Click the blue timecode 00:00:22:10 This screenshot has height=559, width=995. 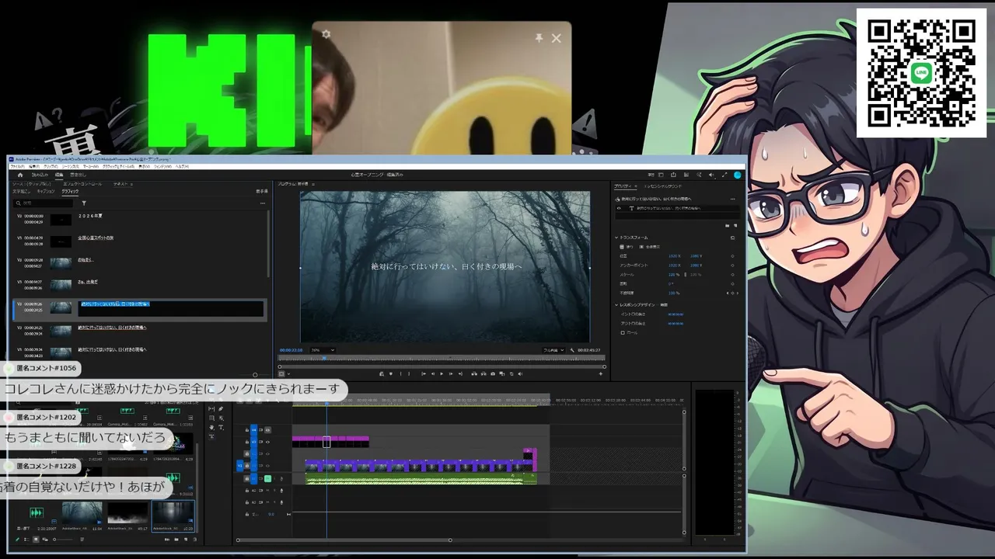pyautogui.click(x=292, y=350)
